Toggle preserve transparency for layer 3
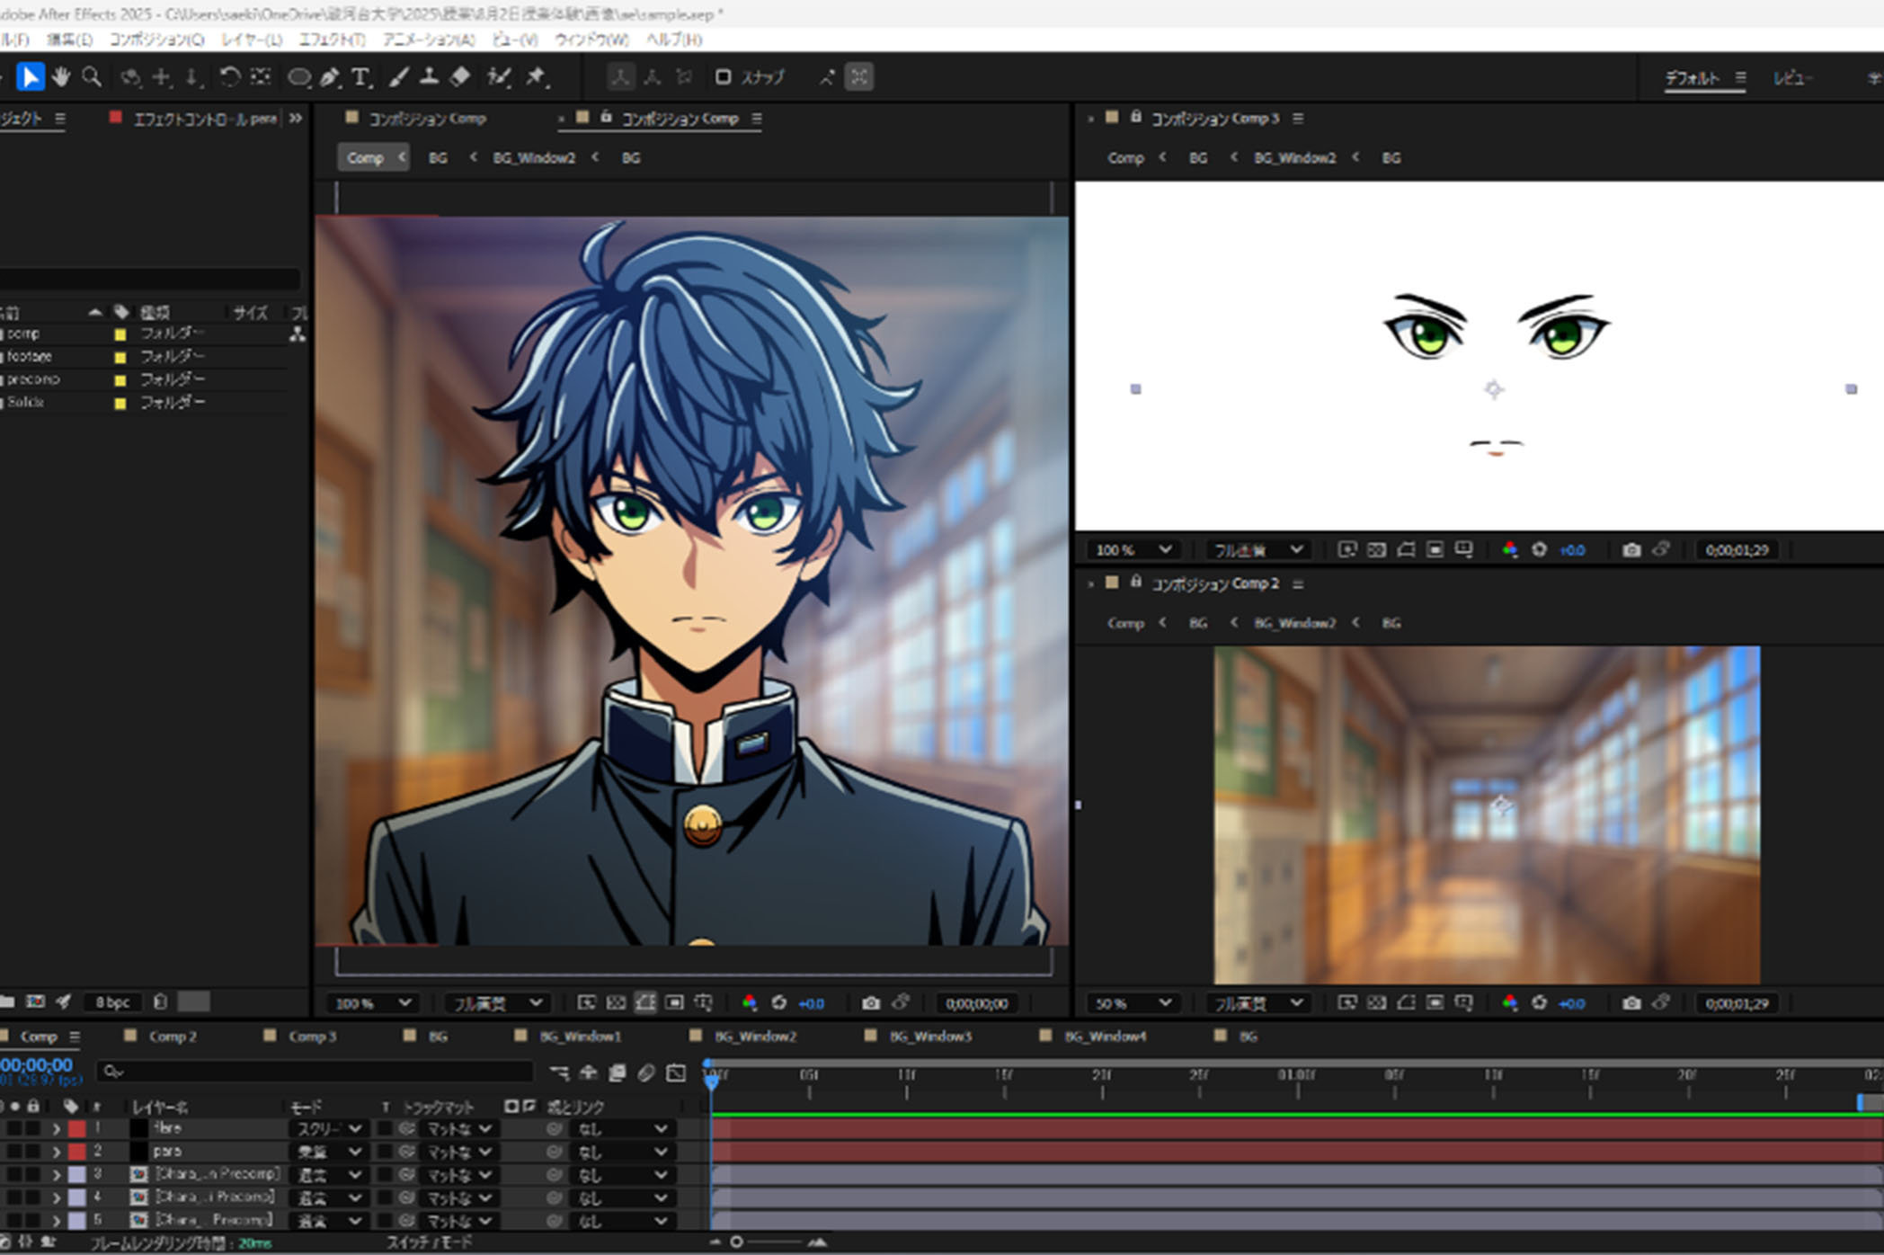The width and height of the screenshot is (1884, 1255). [385, 1175]
